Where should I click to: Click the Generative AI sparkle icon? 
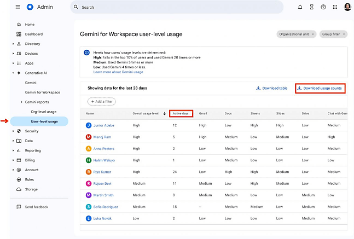(x=19, y=73)
